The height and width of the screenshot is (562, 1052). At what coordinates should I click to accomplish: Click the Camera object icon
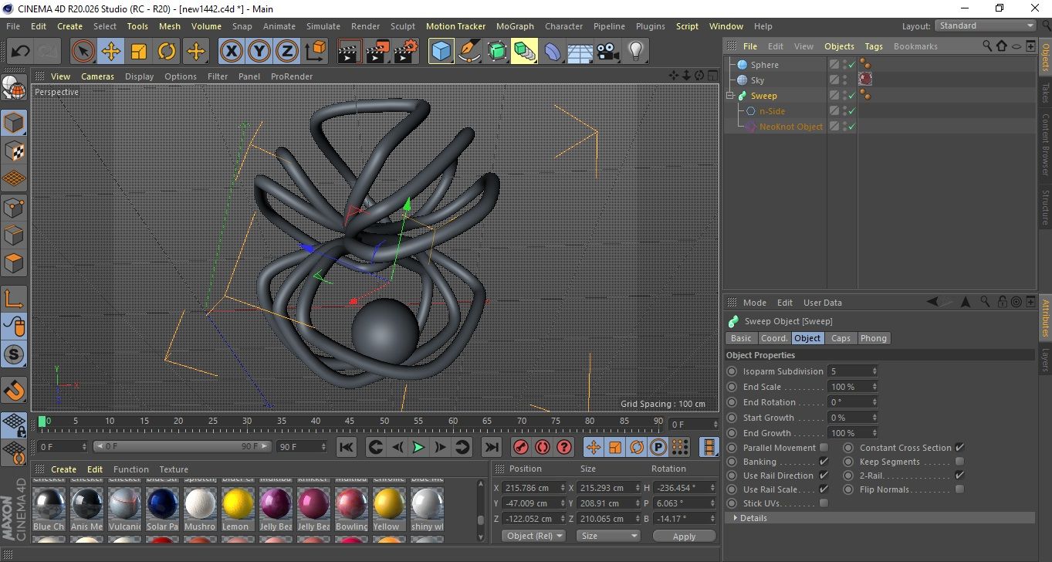click(607, 52)
